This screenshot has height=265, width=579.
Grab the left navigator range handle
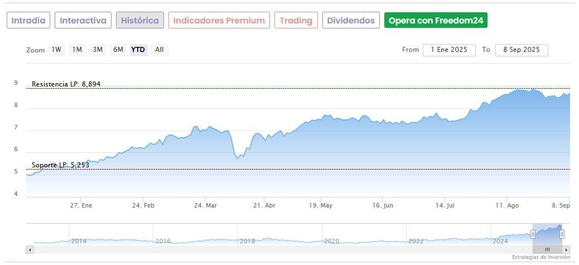[x=533, y=234]
